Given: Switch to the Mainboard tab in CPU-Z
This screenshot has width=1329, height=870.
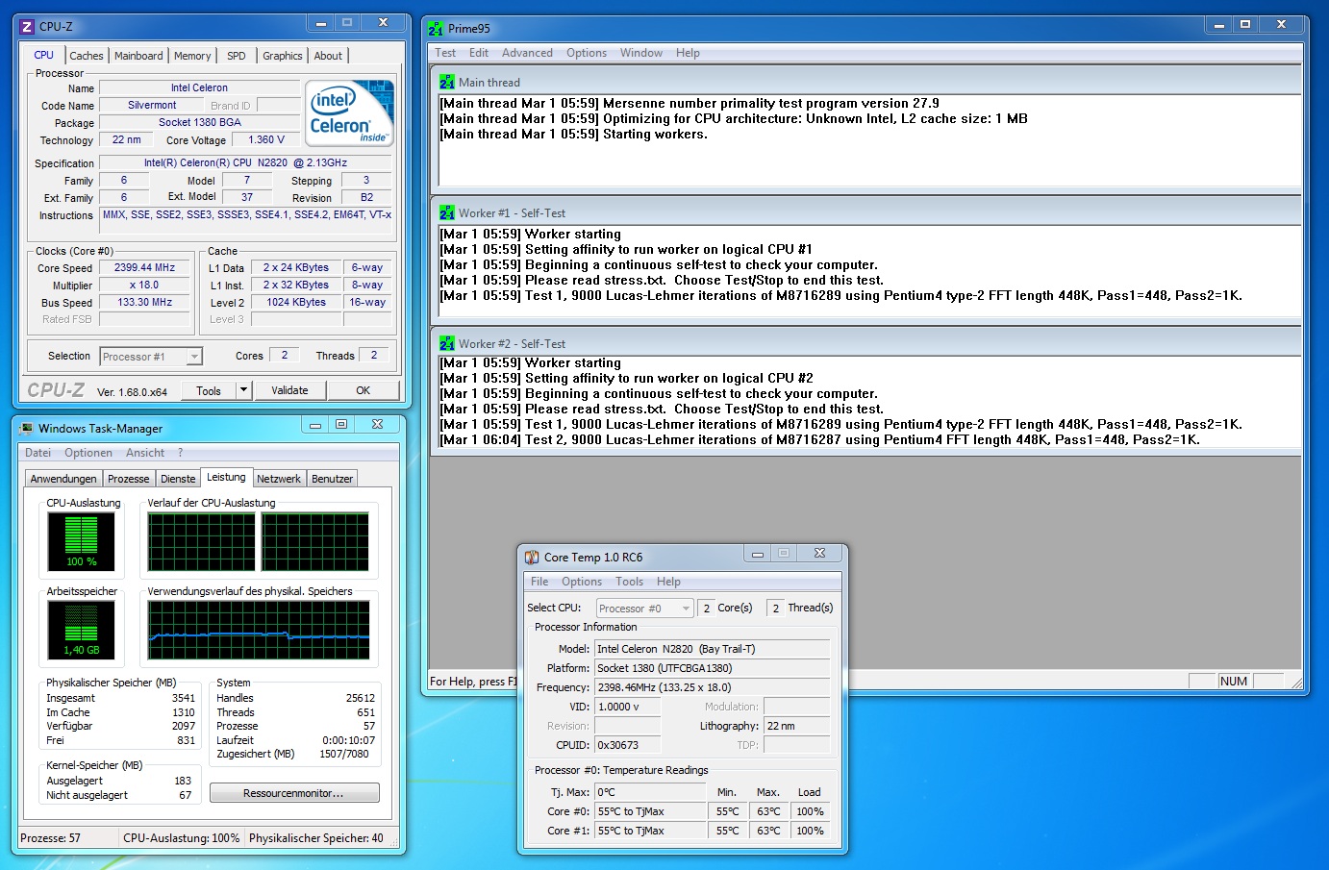Looking at the screenshot, I should click(x=138, y=56).
